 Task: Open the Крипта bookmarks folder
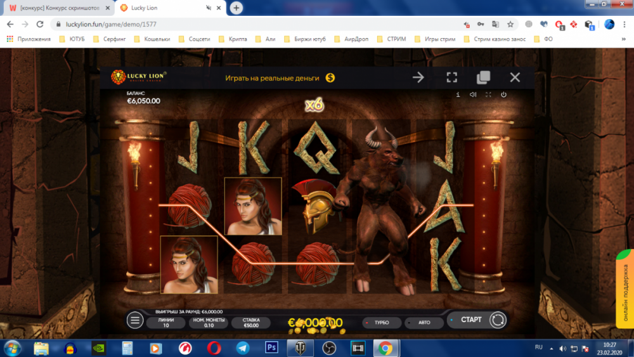[235, 39]
